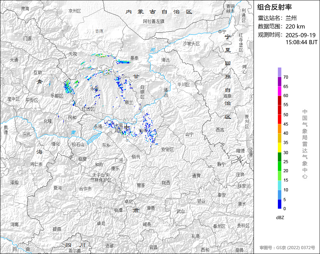This screenshot has height=254, width=320.
Task: Click the 岷县 map label
Action: point(147,224)
